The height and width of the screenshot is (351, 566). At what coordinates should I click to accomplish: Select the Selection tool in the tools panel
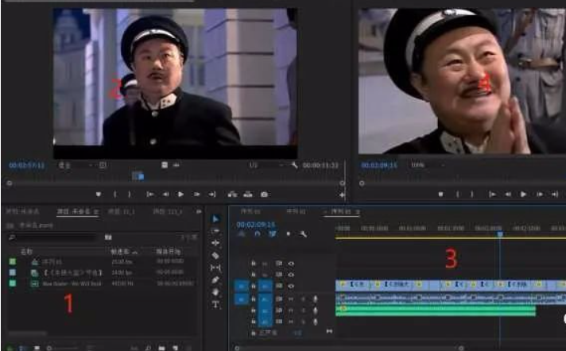(215, 219)
